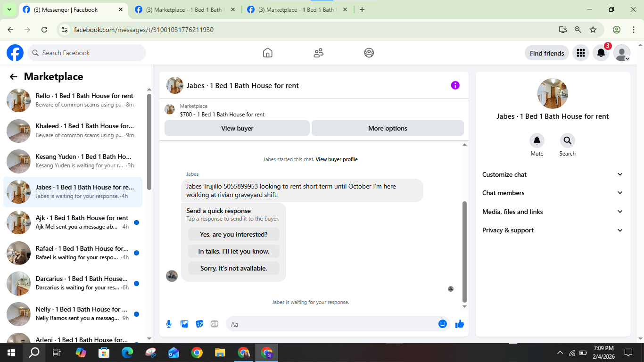The height and width of the screenshot is (362, 644).
Task: Open Windows taskbar search
Action: pyautogui.click(x=34, y=353)
